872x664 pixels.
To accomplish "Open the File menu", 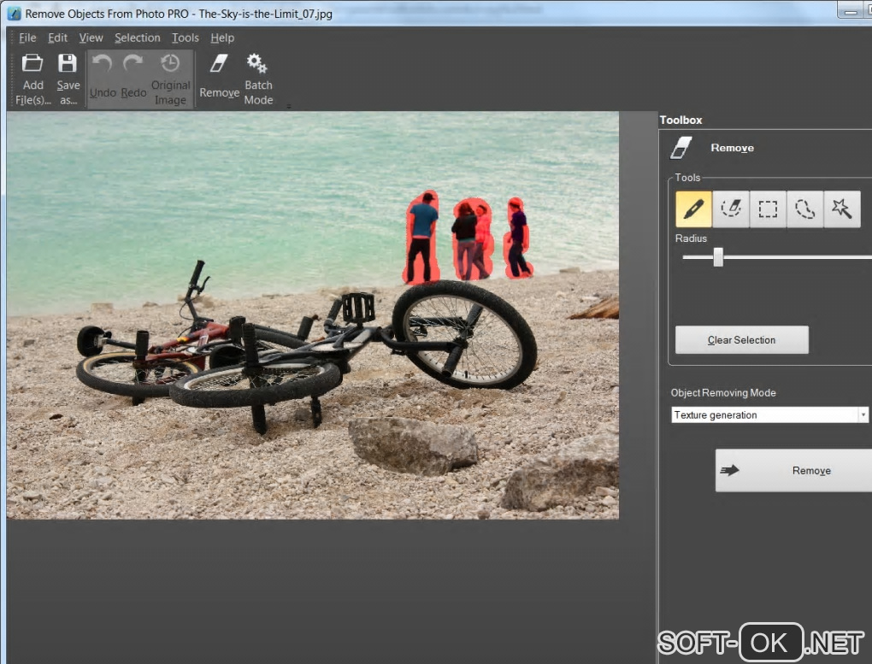I will [x=27, y=38].
